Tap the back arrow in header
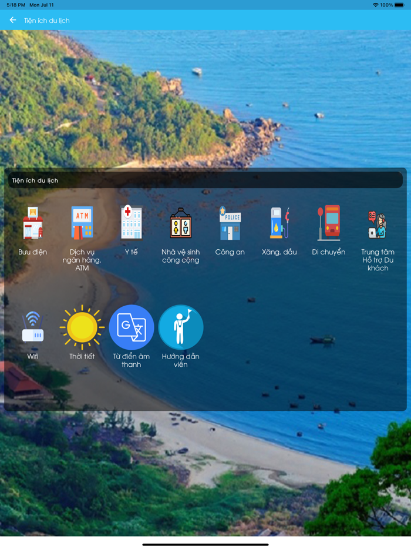411x549 pixels. click(13, 21)
